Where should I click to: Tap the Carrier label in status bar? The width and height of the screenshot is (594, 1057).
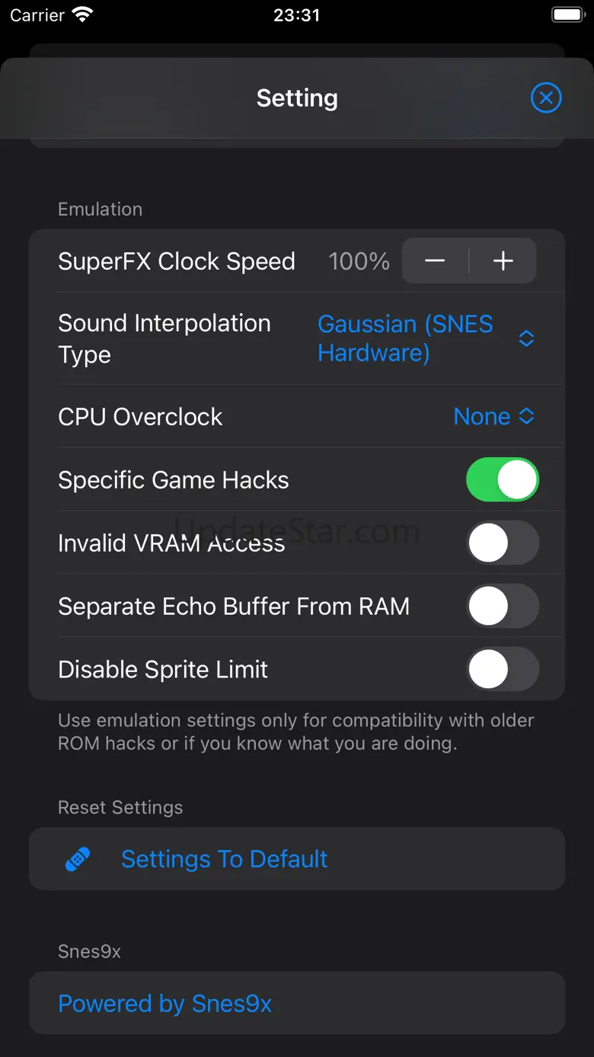(37, 15)
